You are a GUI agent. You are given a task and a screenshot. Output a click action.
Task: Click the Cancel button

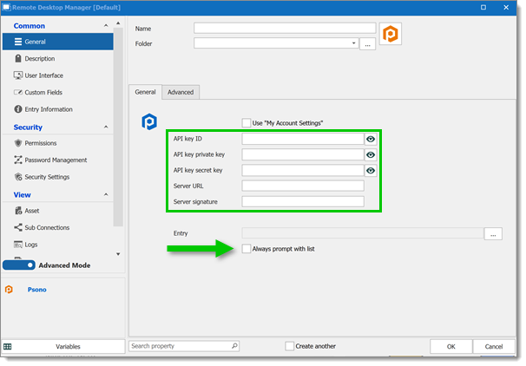coord(494,347)
